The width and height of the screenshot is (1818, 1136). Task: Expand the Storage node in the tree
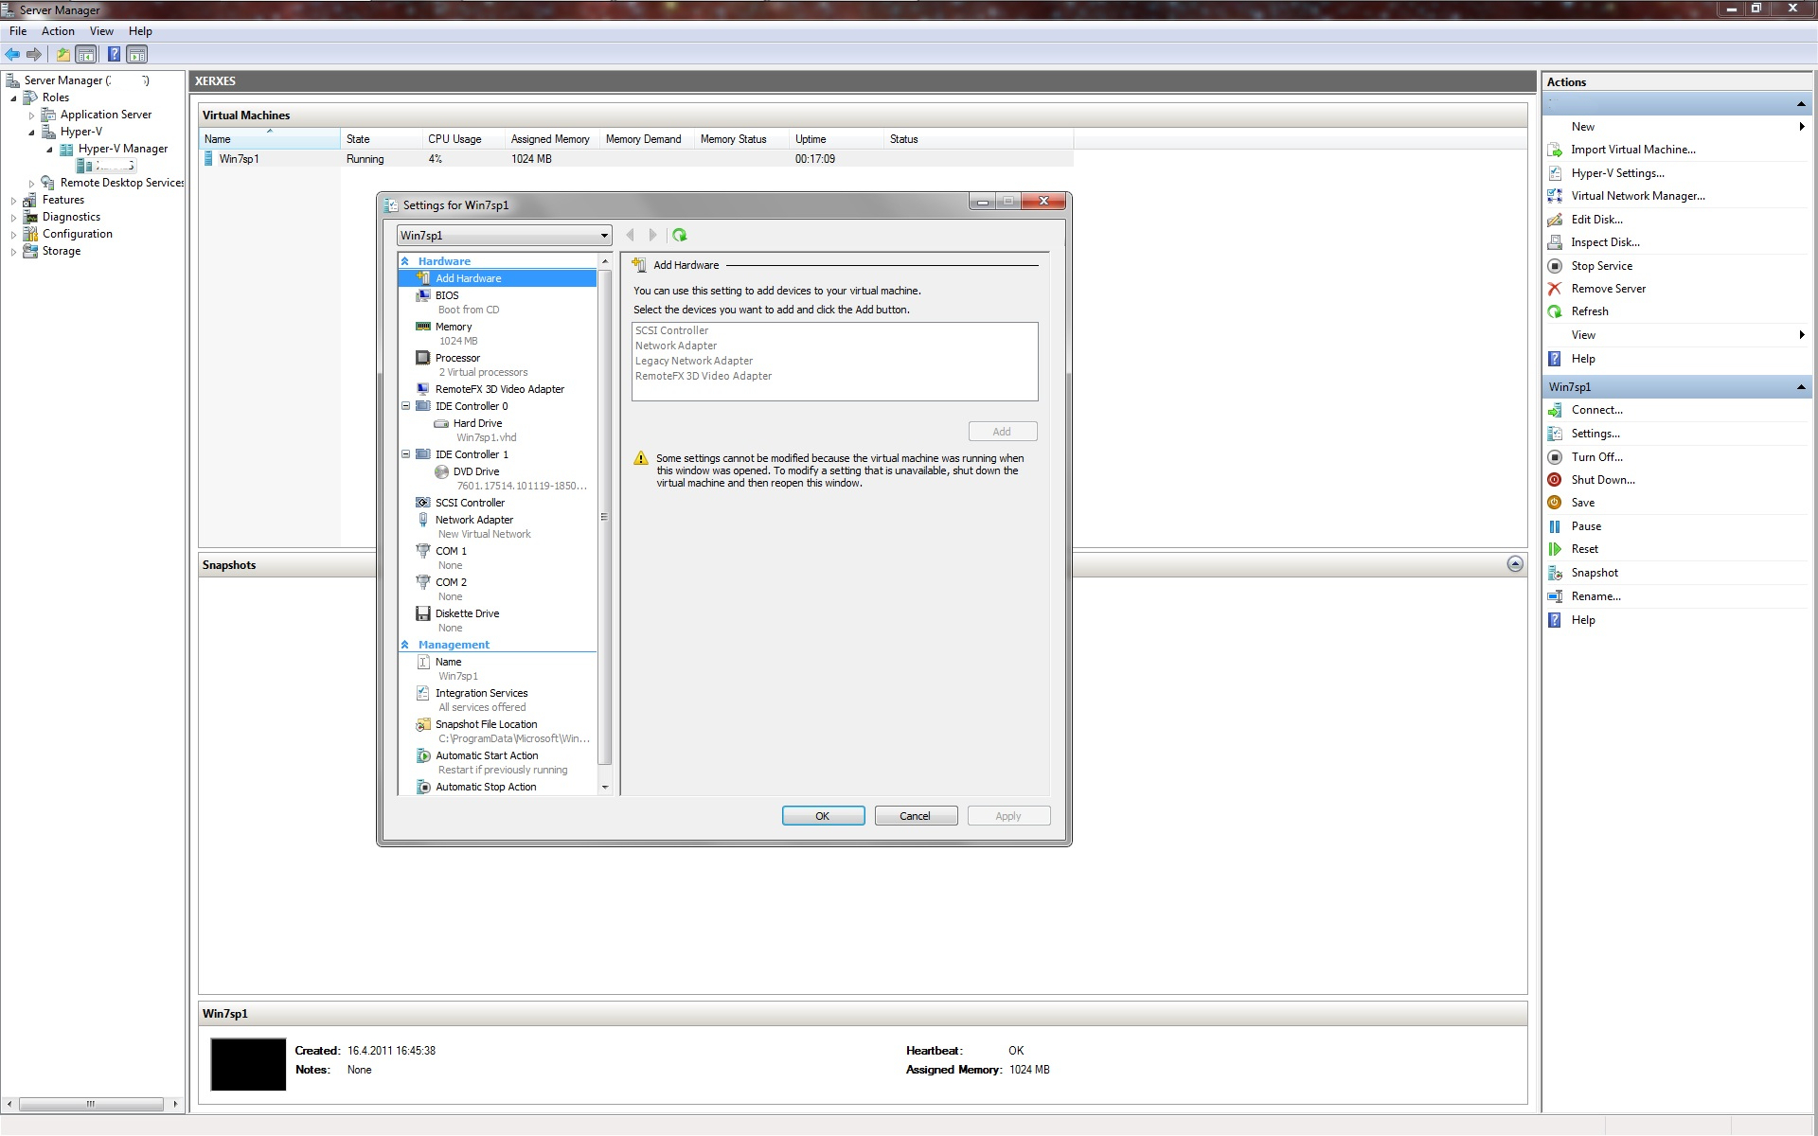[13, 252]
